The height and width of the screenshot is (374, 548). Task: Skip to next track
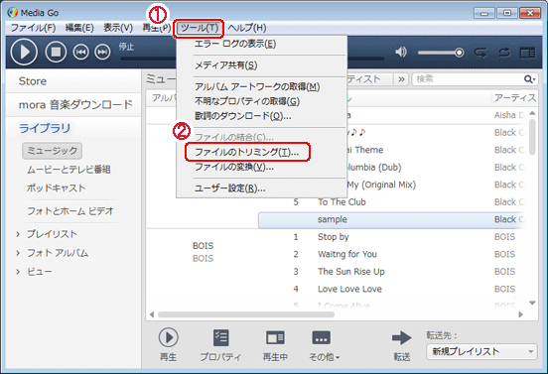click(x=102, y=53)
